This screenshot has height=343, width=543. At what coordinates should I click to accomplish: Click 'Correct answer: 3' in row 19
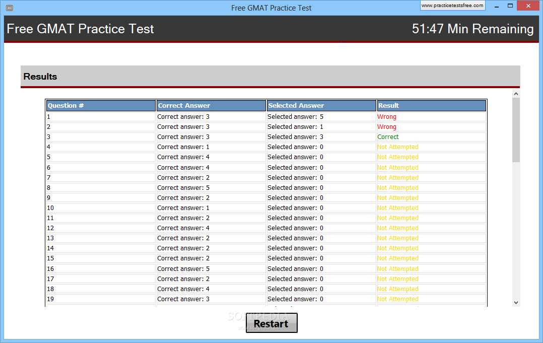(183, 299)
